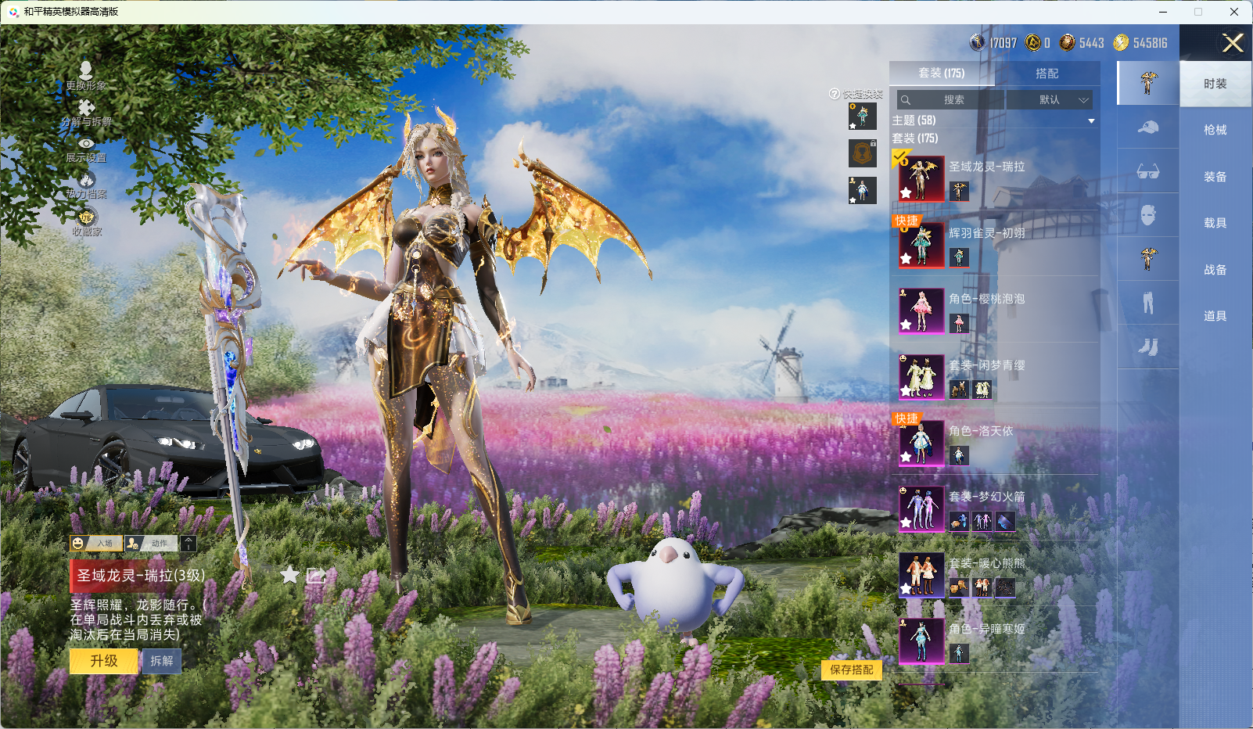The height and width of the screenshot is (729, 1253).
Task: Click the 保存搭配 button
Action: [851, 670]
